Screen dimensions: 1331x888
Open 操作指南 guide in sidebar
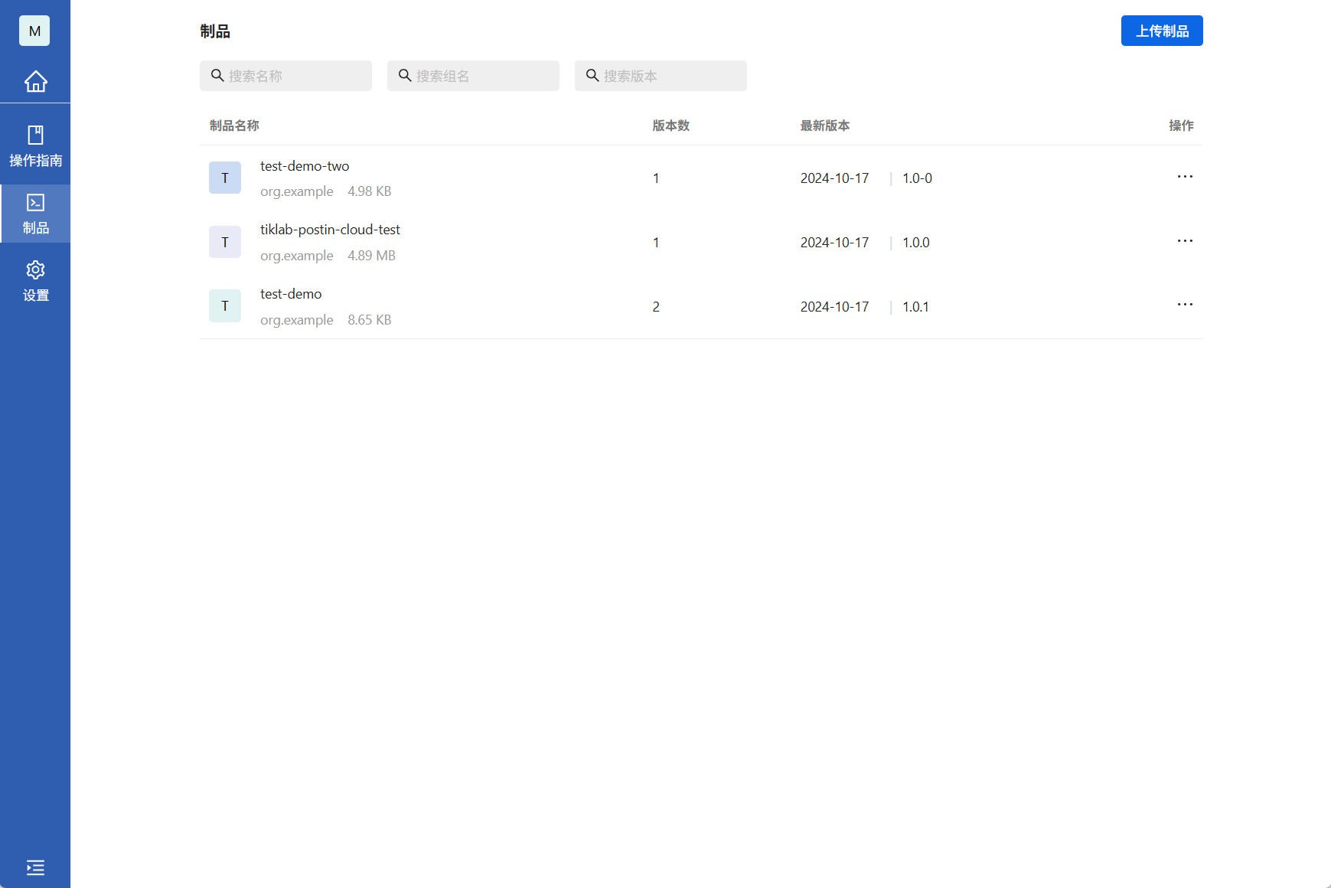tap(35, 146)
